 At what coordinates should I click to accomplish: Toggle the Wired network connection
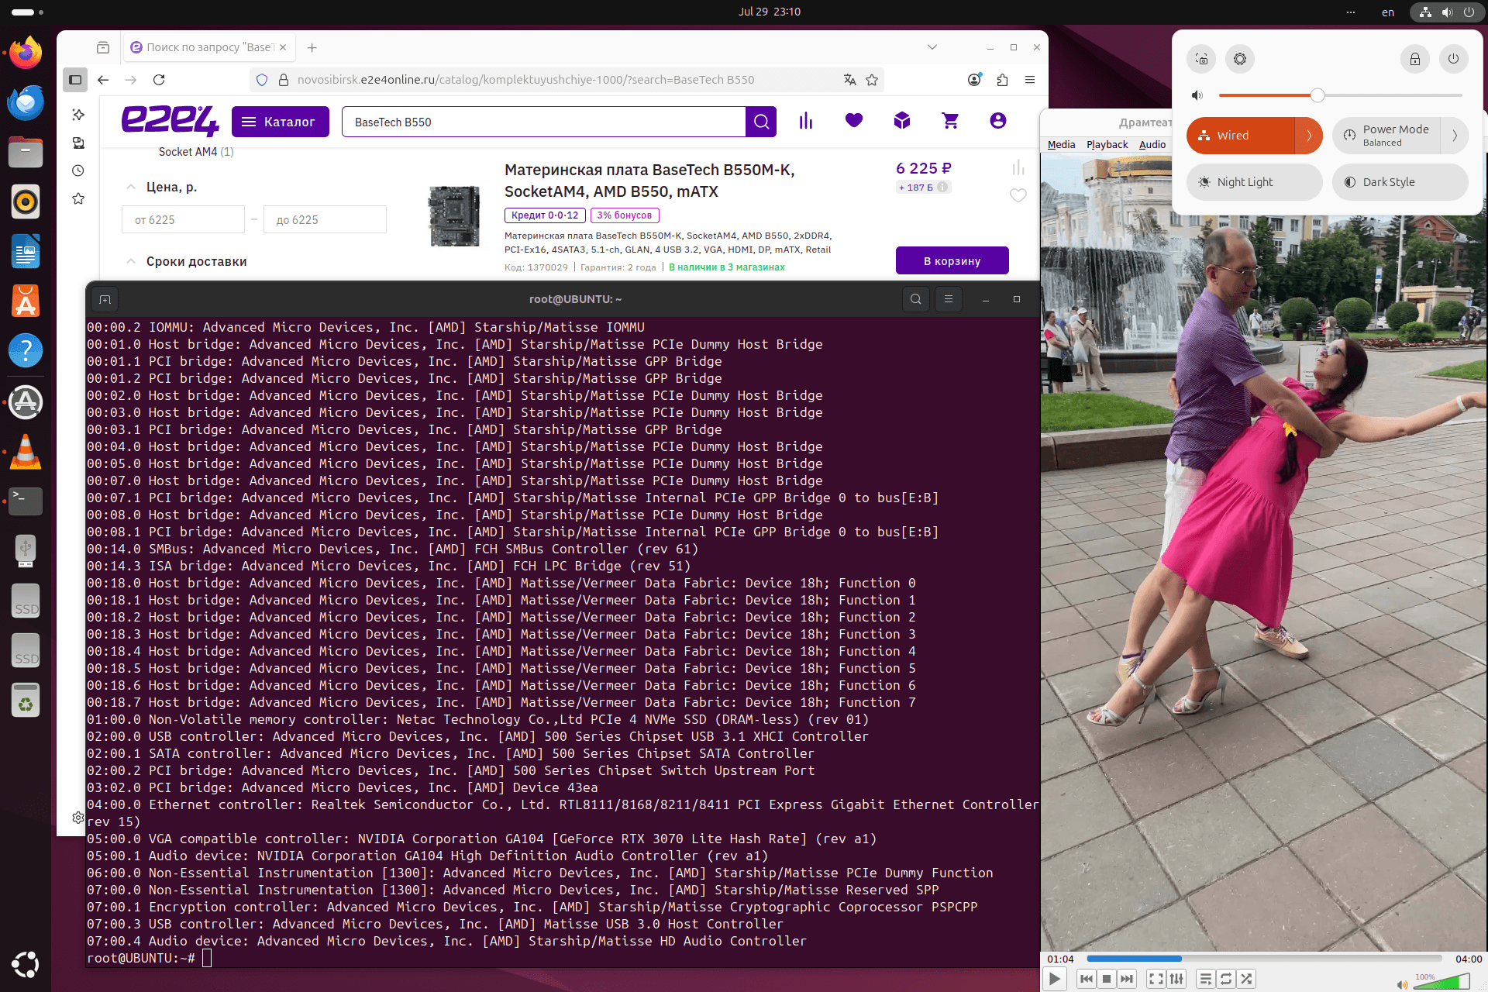point(1240,136)
